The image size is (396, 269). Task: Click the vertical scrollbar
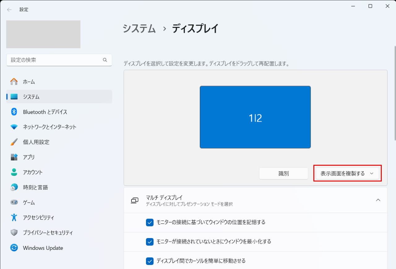coord(394,93)
